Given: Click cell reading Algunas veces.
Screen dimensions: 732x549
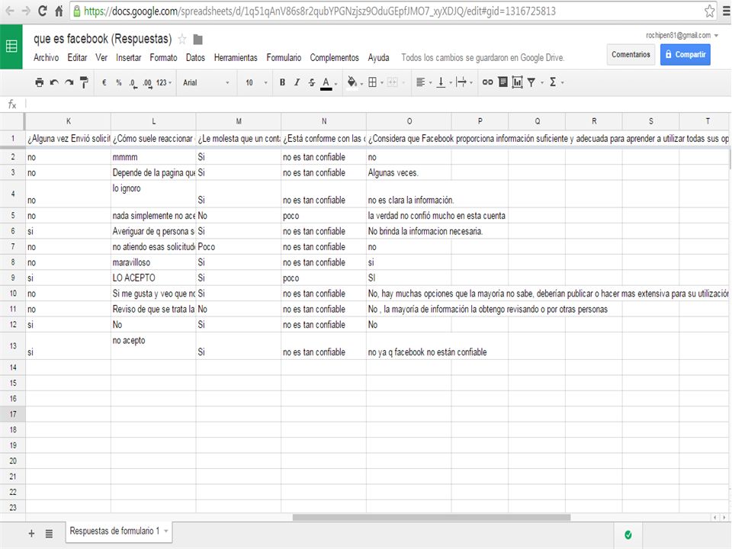Looking at the screenshot, I should pyautogui.click(x=409, y=173).
